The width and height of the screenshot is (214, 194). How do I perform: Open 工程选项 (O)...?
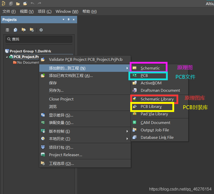[x=85, y=163]
